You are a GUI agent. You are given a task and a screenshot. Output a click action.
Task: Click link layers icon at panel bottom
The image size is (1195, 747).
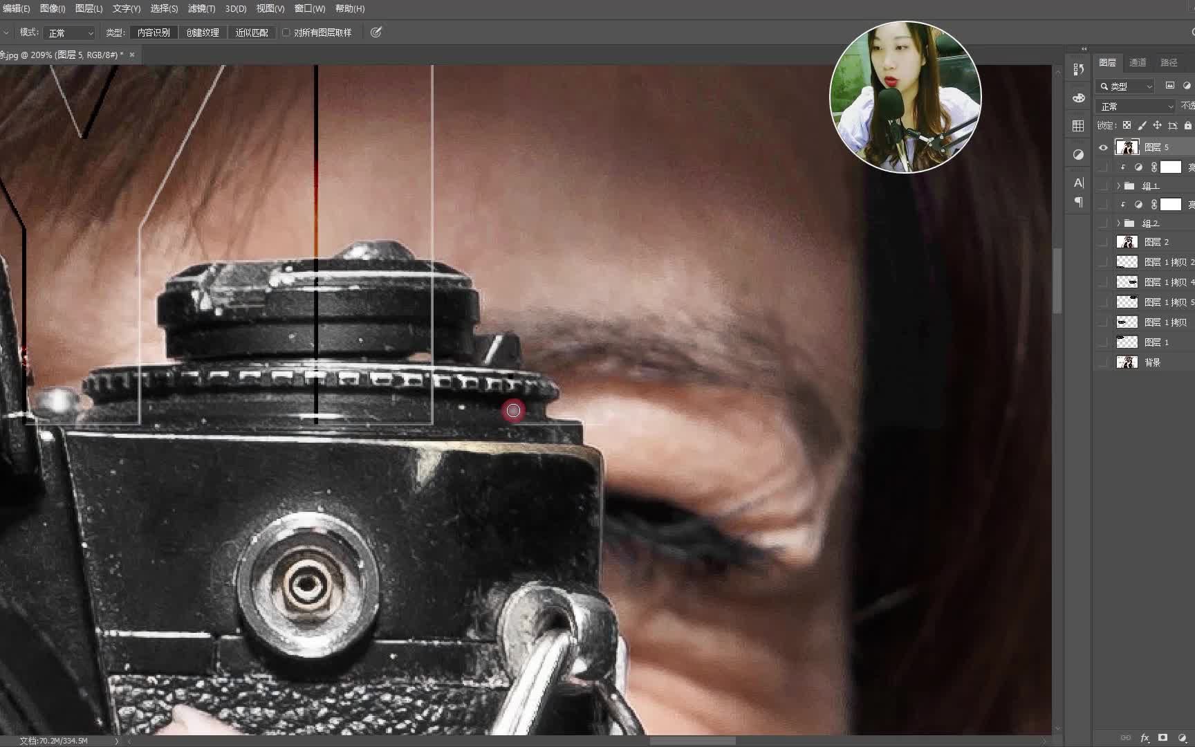click(1126, 738)
